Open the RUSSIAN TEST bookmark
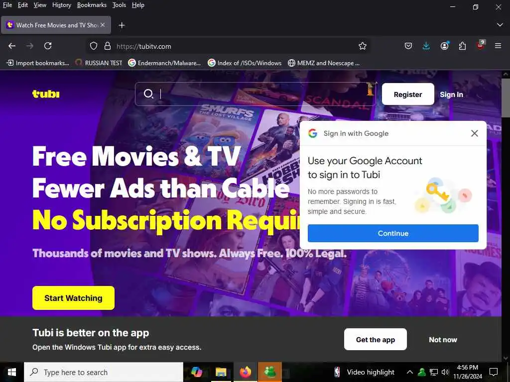The image size is (510, 382). 99,63
